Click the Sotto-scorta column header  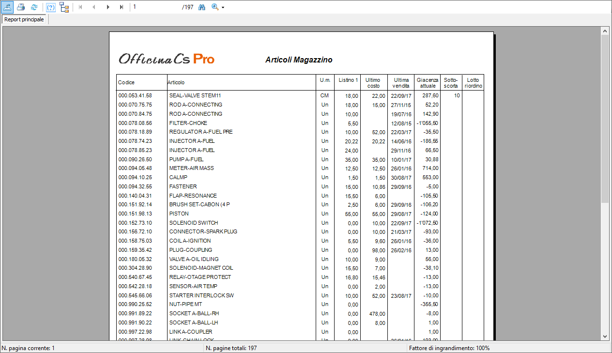click(451, 83)
